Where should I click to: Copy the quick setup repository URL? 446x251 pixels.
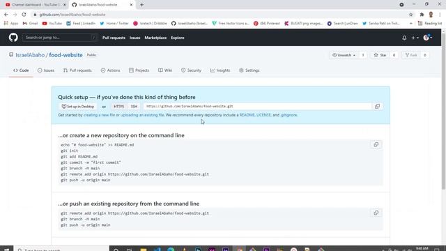pyautogui.click(x=377, y=107)
